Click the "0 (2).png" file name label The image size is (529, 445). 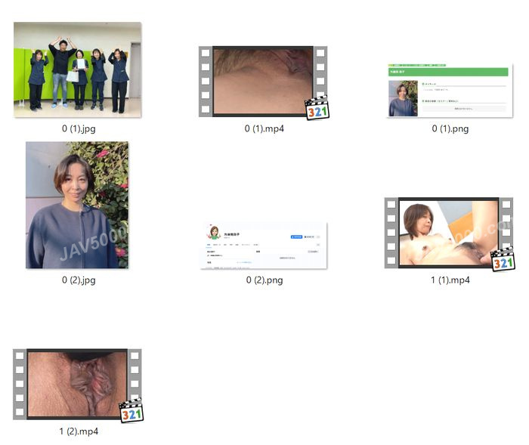[x=264, y=280]
